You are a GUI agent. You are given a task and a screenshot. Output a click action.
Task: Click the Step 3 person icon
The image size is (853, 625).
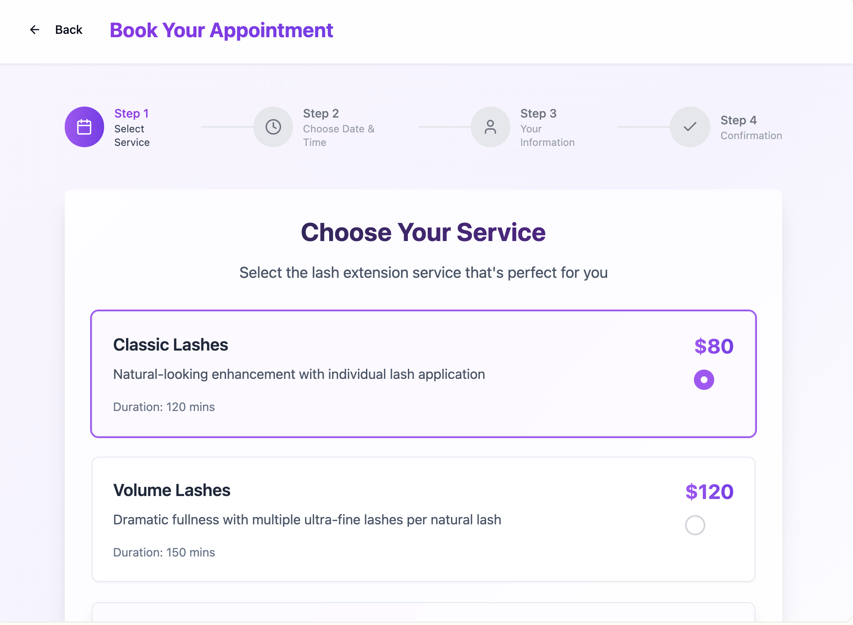pos(490,127)
